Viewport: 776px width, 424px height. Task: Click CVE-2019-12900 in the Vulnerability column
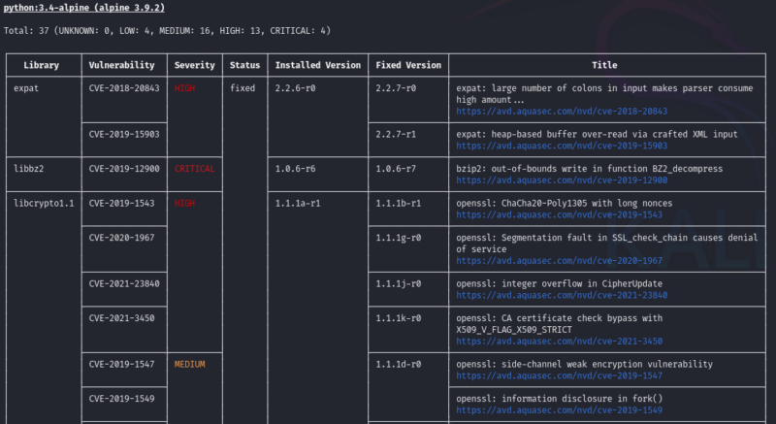coord(123,168)
